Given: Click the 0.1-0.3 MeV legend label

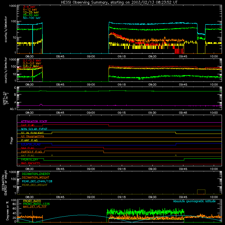Looking at the screenshot, I should pyautogui.click(x=32, y=60).
